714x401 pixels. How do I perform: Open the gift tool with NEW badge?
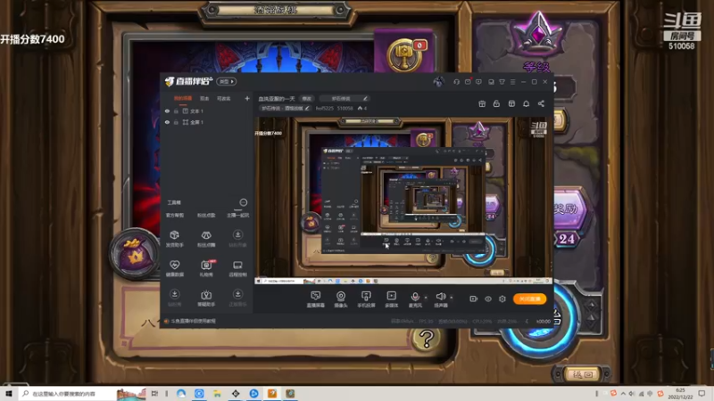(x=206, y=268)
